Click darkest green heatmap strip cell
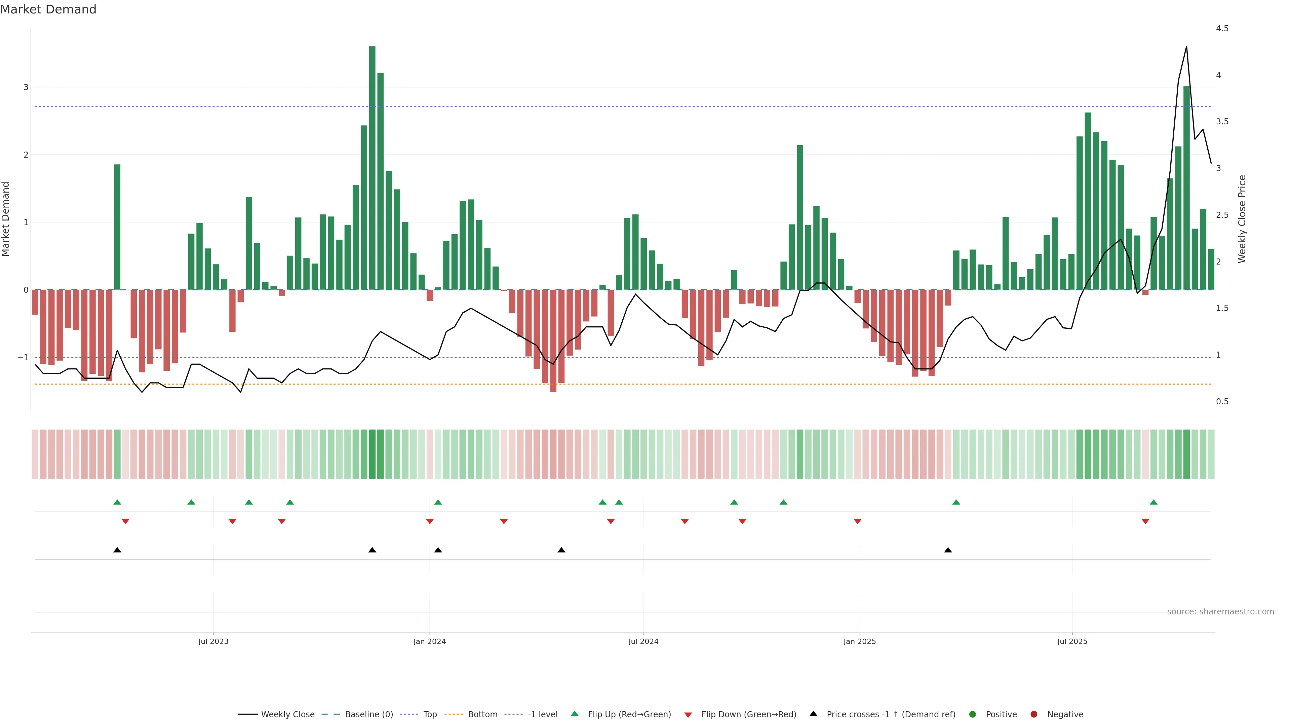This screenshot has width=1291, height=726. [373, 454]
